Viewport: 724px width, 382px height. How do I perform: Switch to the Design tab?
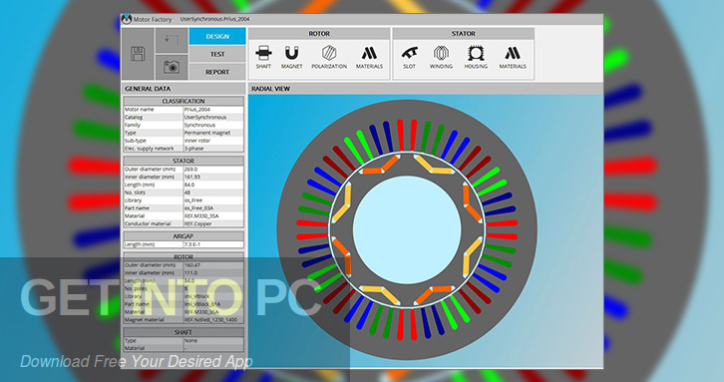(217, 36)
